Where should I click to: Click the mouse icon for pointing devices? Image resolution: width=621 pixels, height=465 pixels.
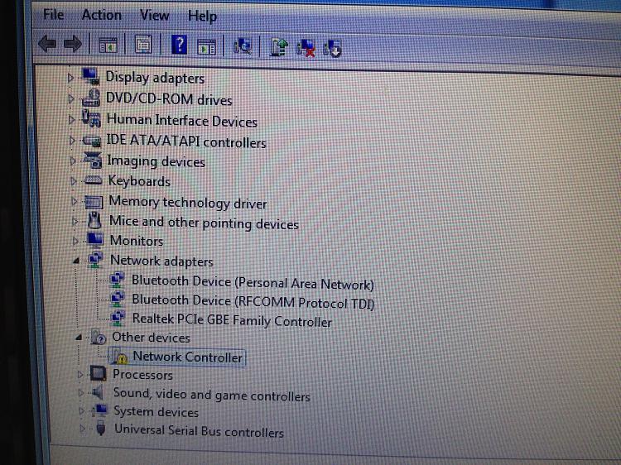pyautogui.click(x=94, y=220)
